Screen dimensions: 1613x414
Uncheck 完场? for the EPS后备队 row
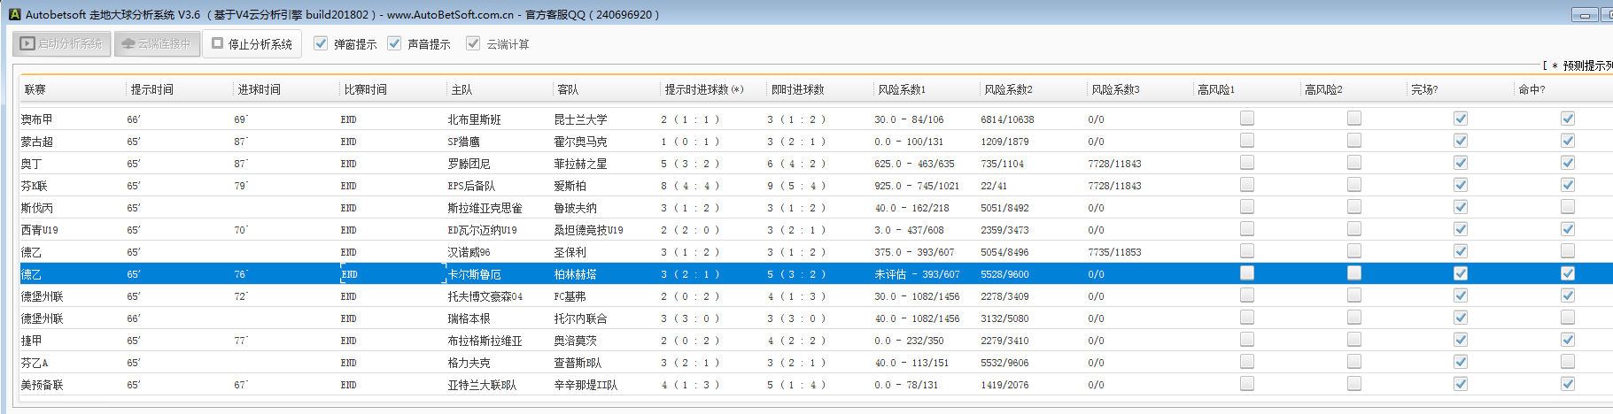coord(1461,185)
